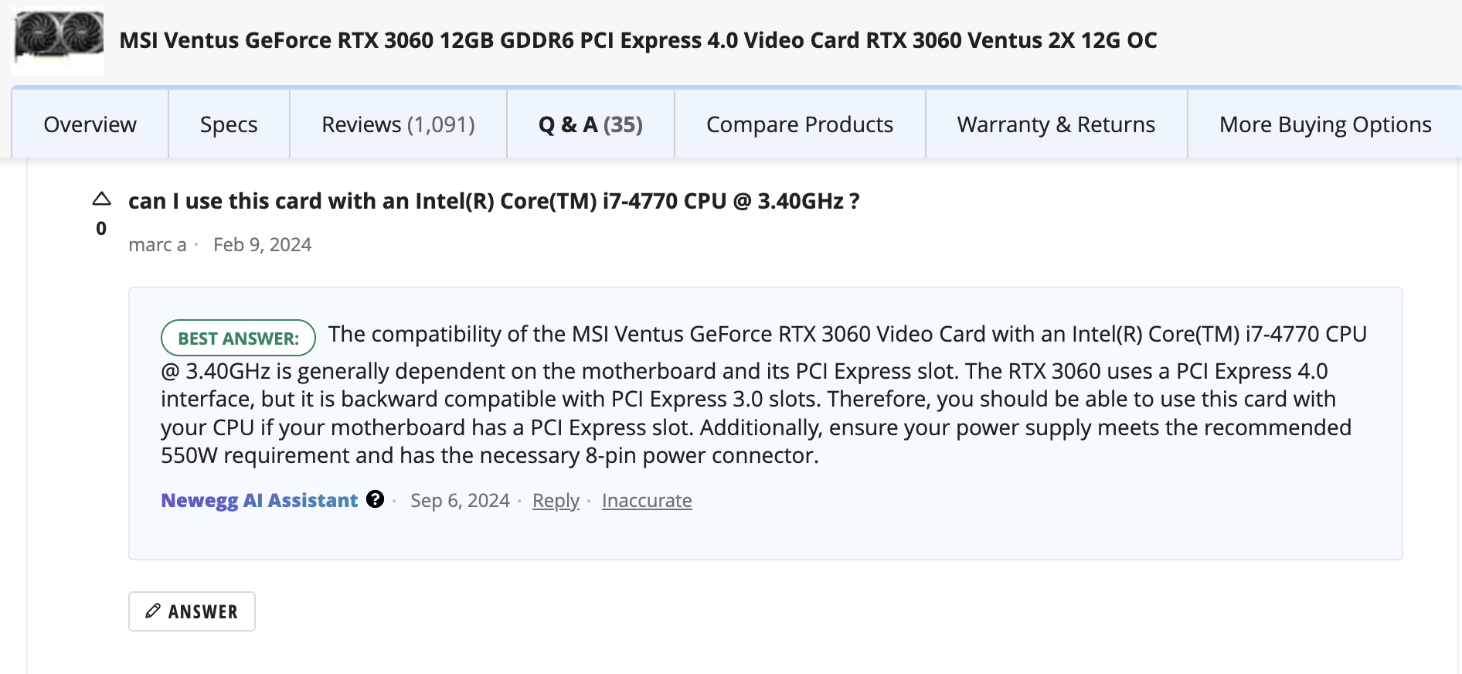Image resolution: width=1462 pixels, height=674 pixels.
Task: Click the question title about the i7-4770 CPU
Action: (x=494, y=201)
